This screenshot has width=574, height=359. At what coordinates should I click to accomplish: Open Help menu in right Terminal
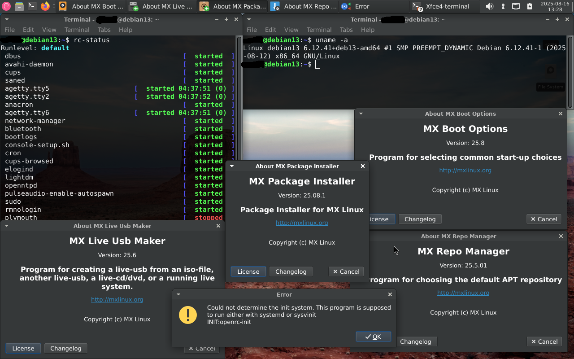[368, 30]
